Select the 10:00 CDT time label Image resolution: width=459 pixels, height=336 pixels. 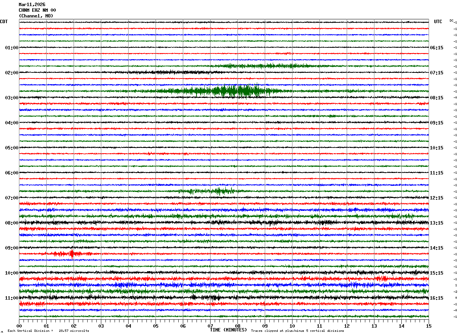click(12, 273)
